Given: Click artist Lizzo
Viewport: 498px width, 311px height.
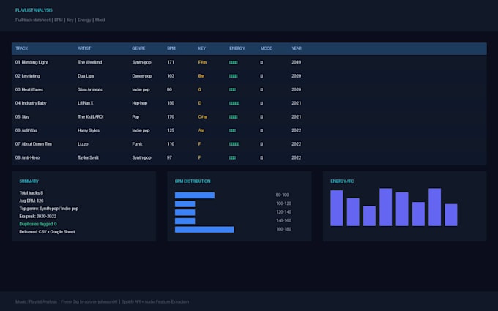Looking at the screenshot, I should tap(83, 144).
